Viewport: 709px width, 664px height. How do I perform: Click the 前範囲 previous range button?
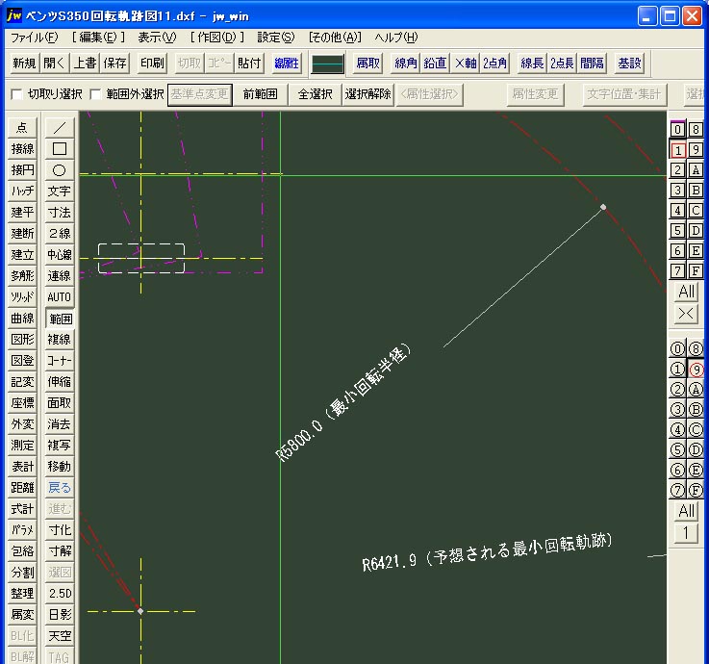[x=260, y=94]
